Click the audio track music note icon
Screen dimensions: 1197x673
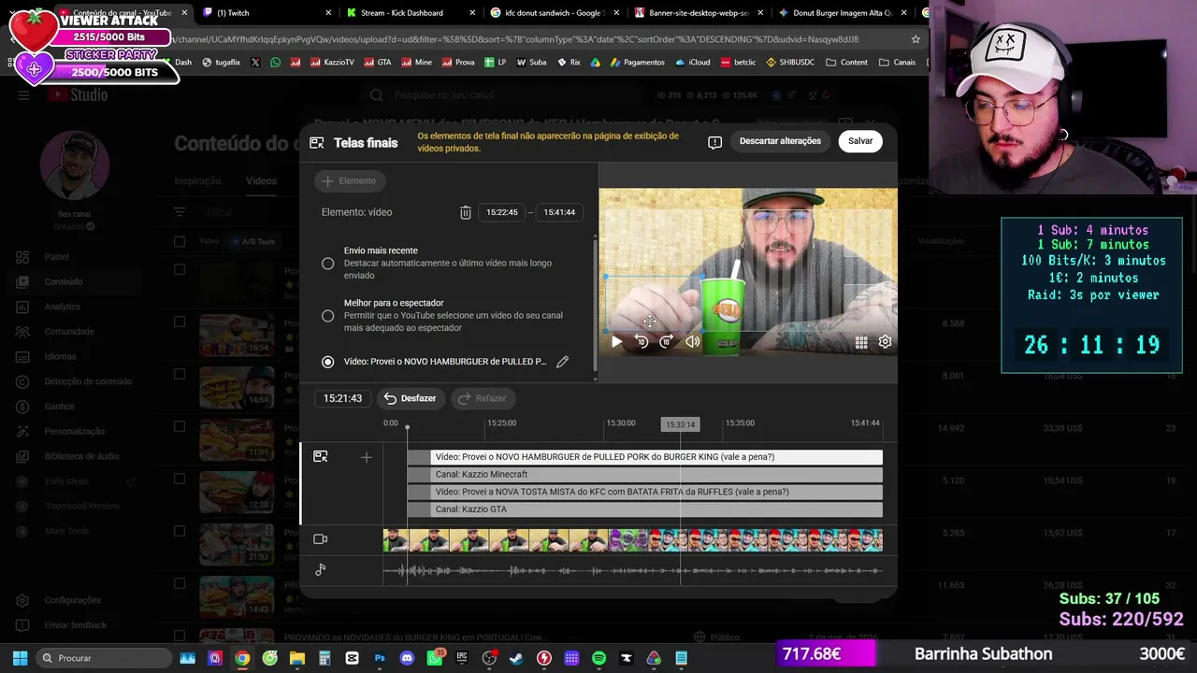321,569
